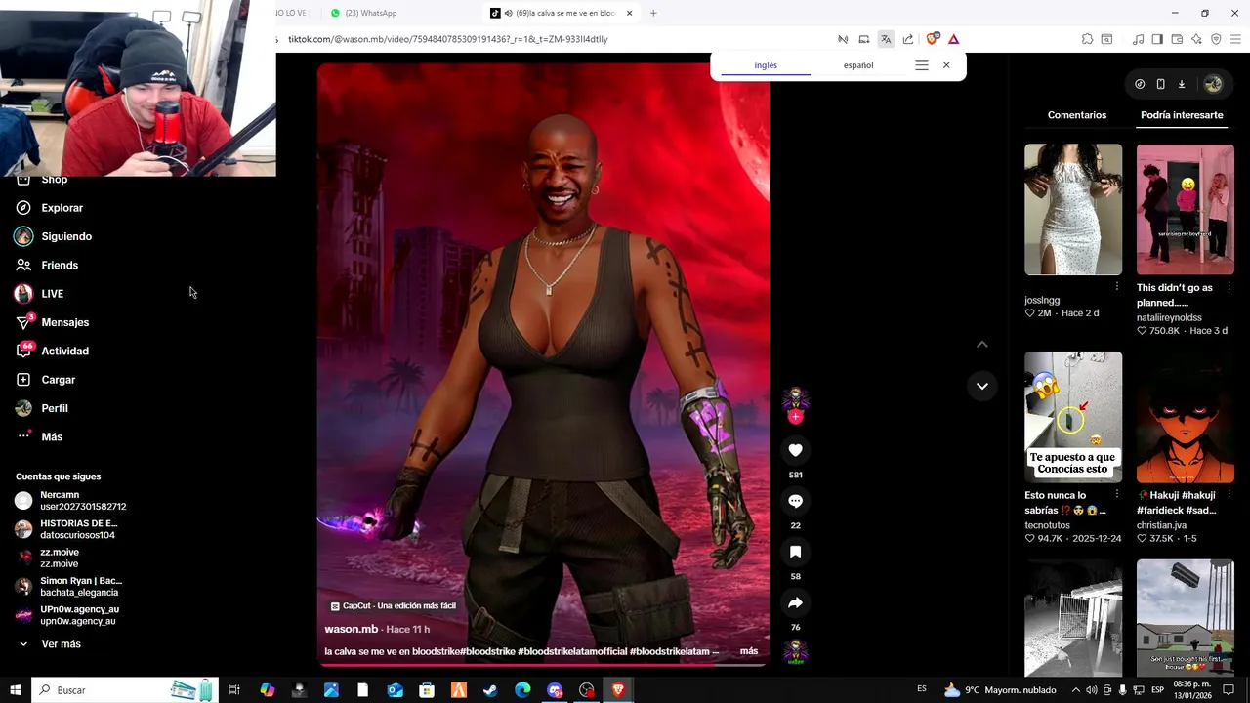Screen dimensions: 1250x703
Task: Open Brave Shields lion icon
Action: coord(932,39)
